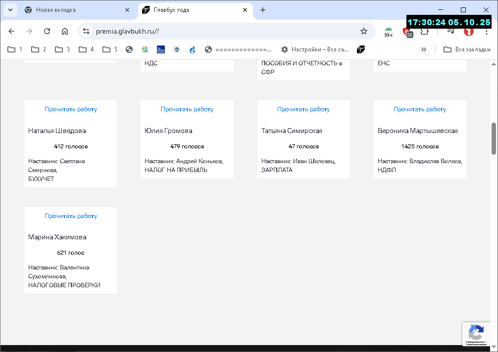Image resolution: width=498 pixels, height=352 pixels.
Task: Reload the current page
Action: click(47, 31)
